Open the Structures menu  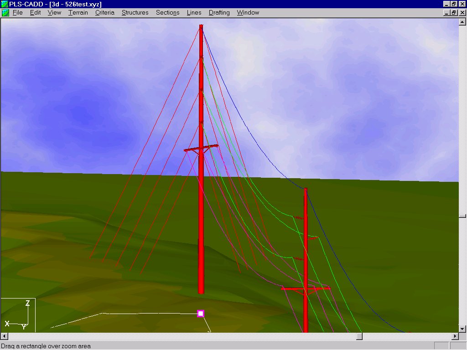pos(135,12)
